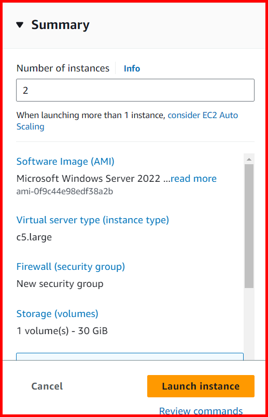
Task: Click the Number of instances field
Action: (x=135, y=90)
